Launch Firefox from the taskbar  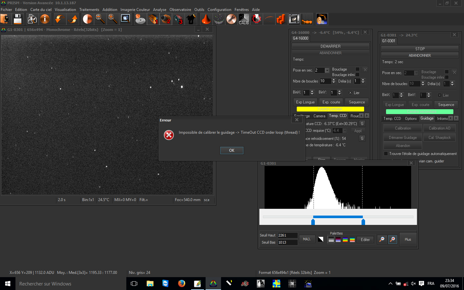click(x=182, y=284)
